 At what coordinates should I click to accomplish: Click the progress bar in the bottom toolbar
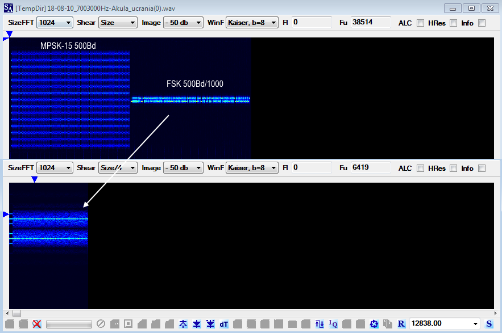point(69,324)
